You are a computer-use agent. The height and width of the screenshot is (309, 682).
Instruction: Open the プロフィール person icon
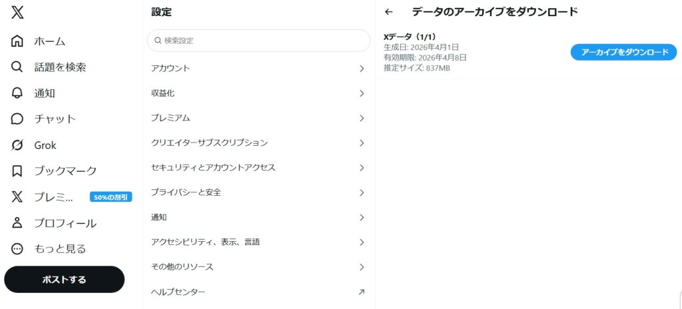tap(18, 223)
